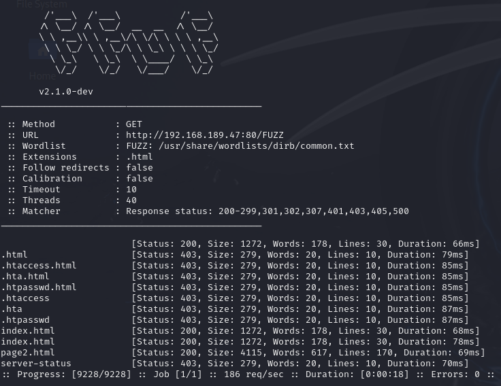
Task: Select the version text 'v2.1.0-dev'
Action: (x=66, y=92)
